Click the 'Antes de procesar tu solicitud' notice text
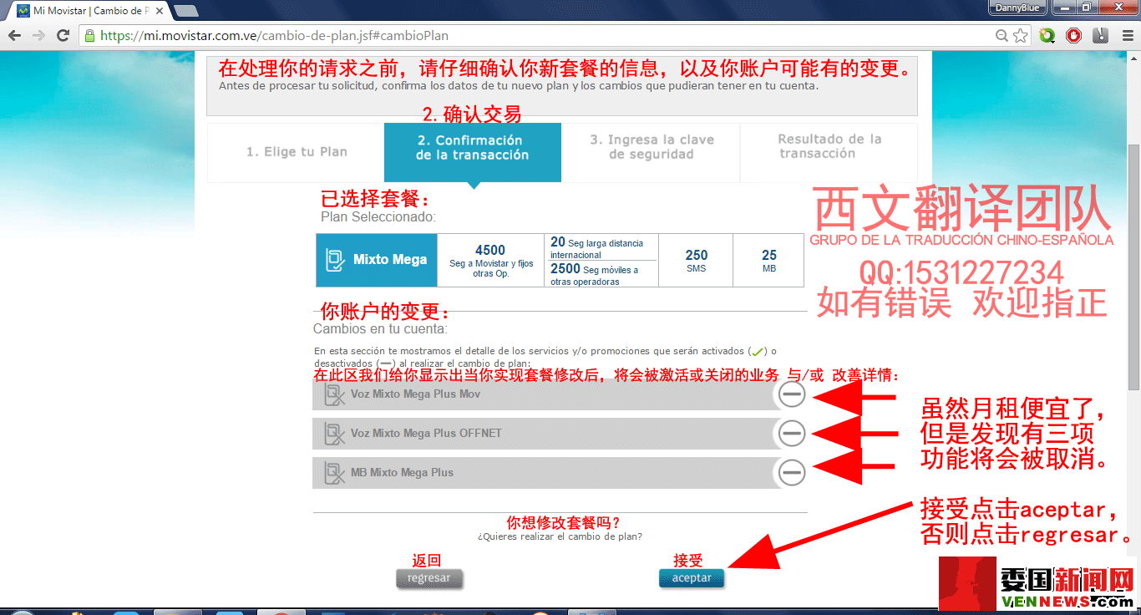This screenshot has height=615, width=1141. [519, 85]
